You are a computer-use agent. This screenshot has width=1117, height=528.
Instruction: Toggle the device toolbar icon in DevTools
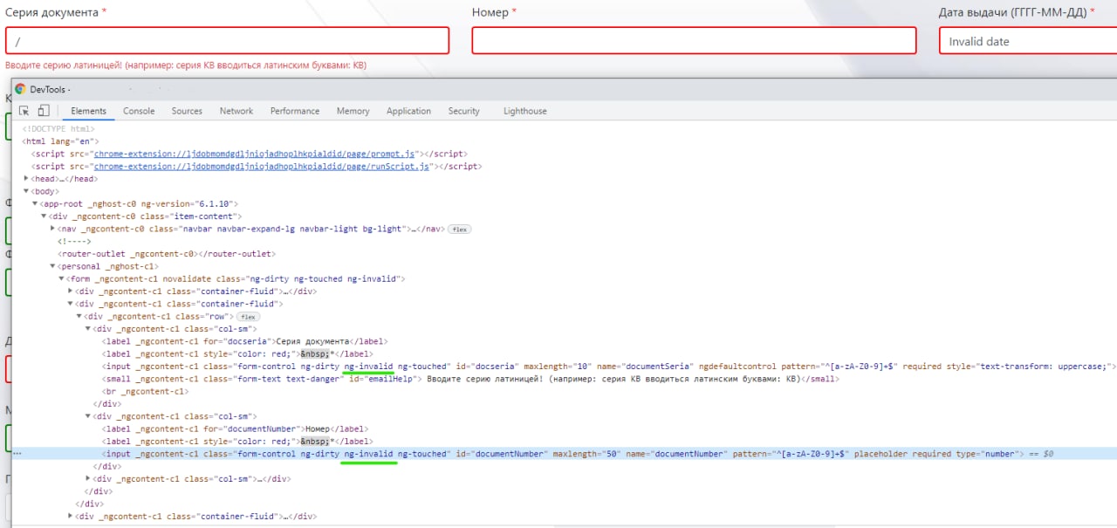(44, 111)
